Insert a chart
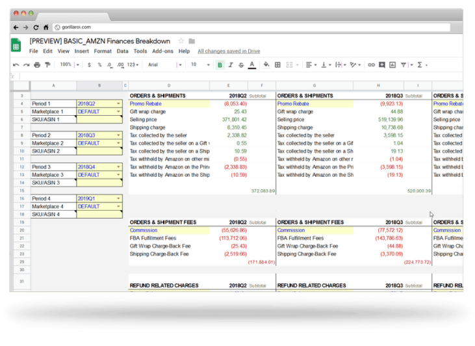The height and width of the screenshot is (346, 475). 392,65
